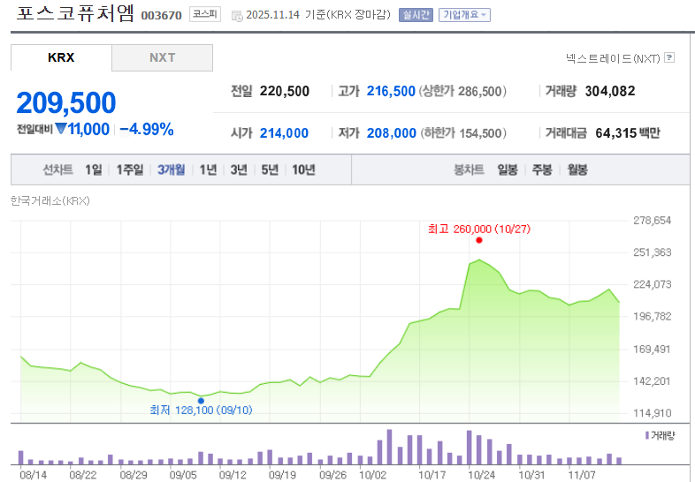Viewport: 695px width, 482px height.
Task: Click the 08/14 date on chart axis
Action: pyautogui.click(x=34, y=475)
